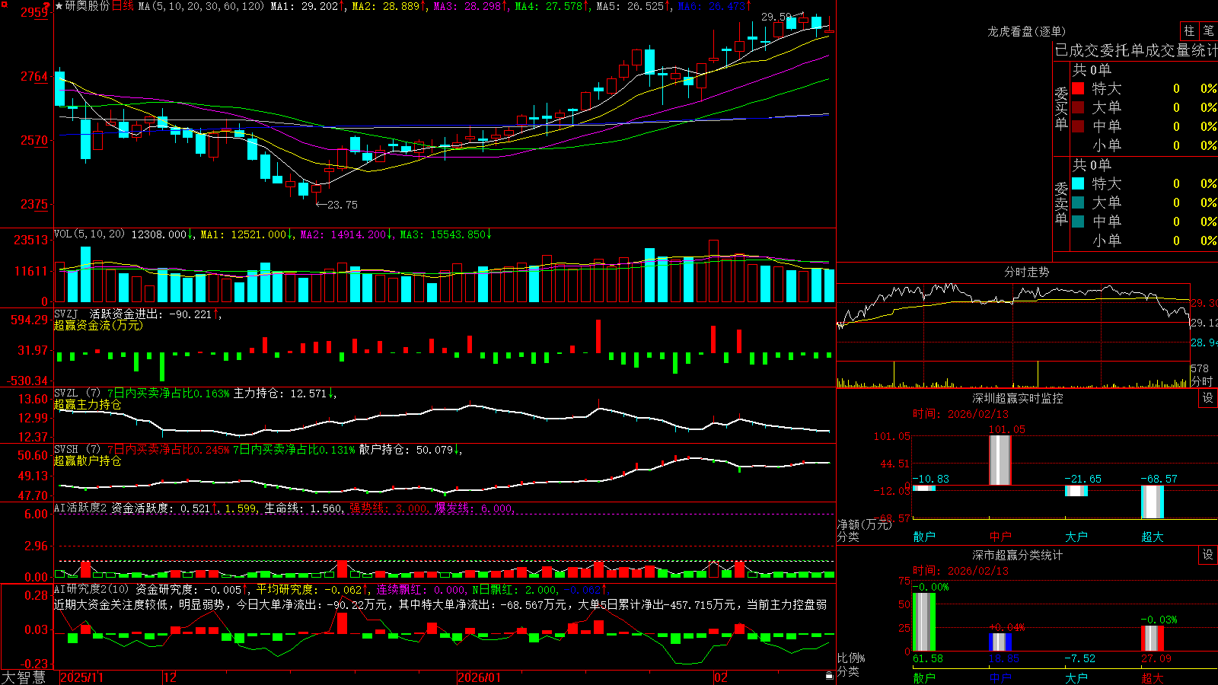Click the teal 大单 sell-order swatch

pos(1078,202)
